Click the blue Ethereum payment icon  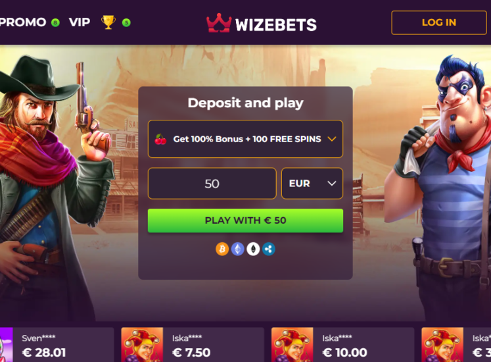coord(238,249)
